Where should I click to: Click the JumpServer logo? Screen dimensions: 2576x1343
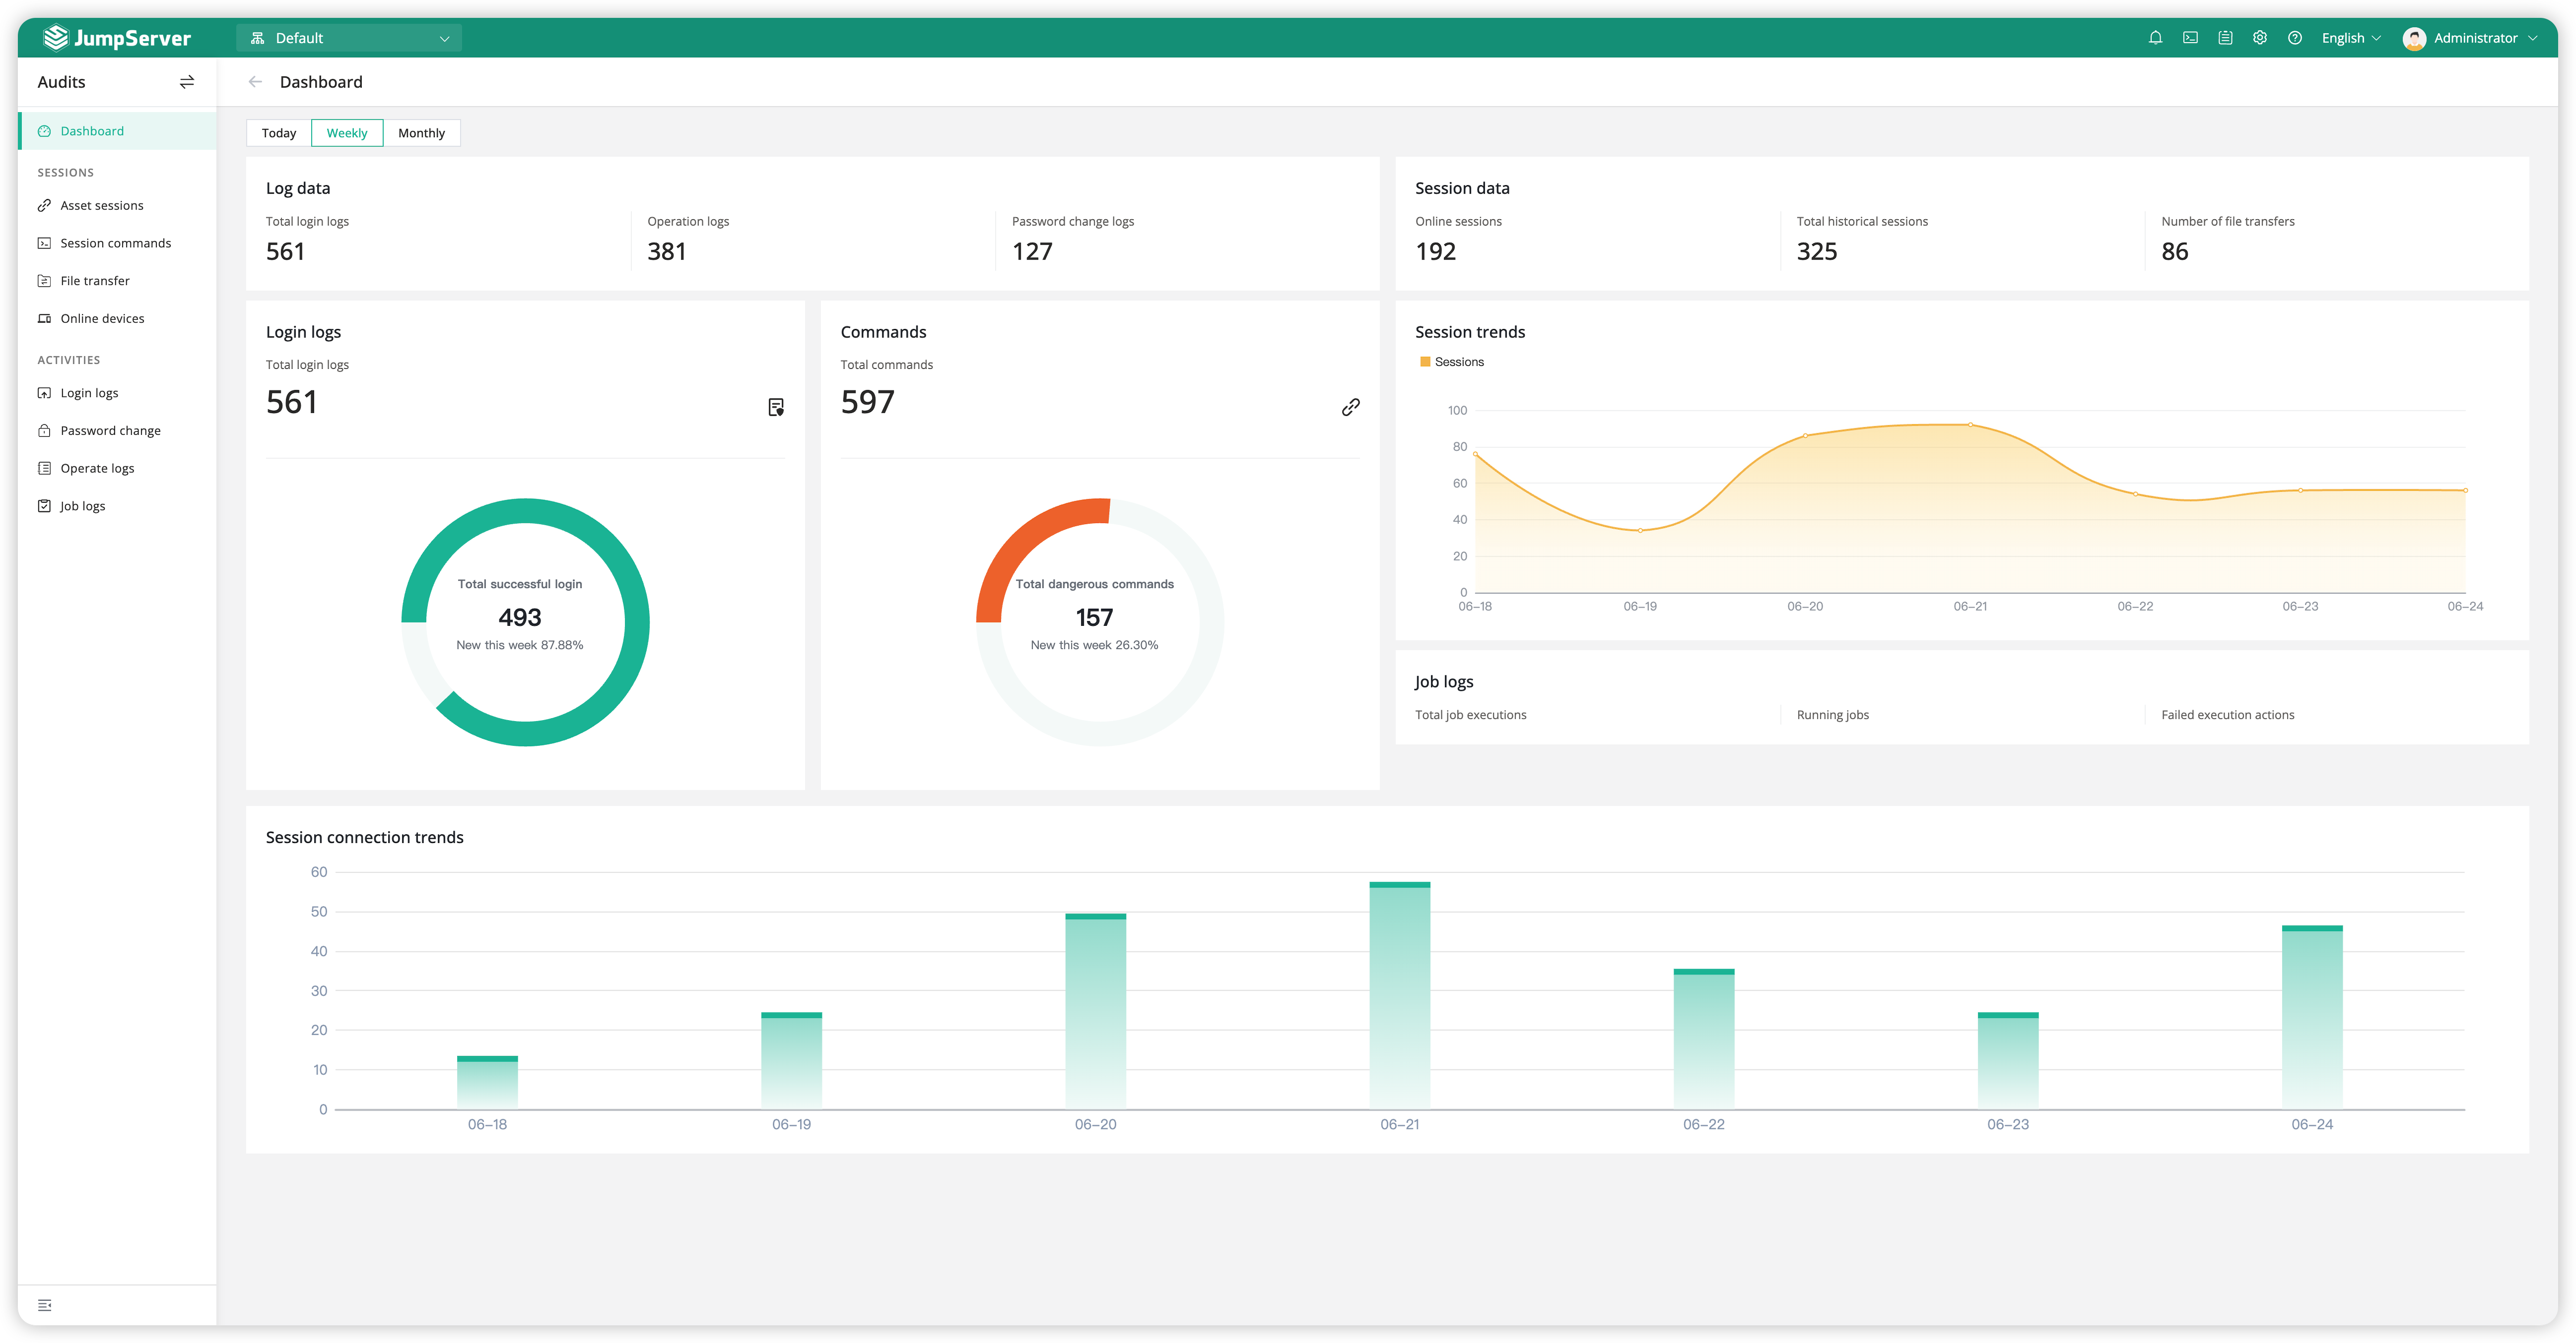click(118, 38)
